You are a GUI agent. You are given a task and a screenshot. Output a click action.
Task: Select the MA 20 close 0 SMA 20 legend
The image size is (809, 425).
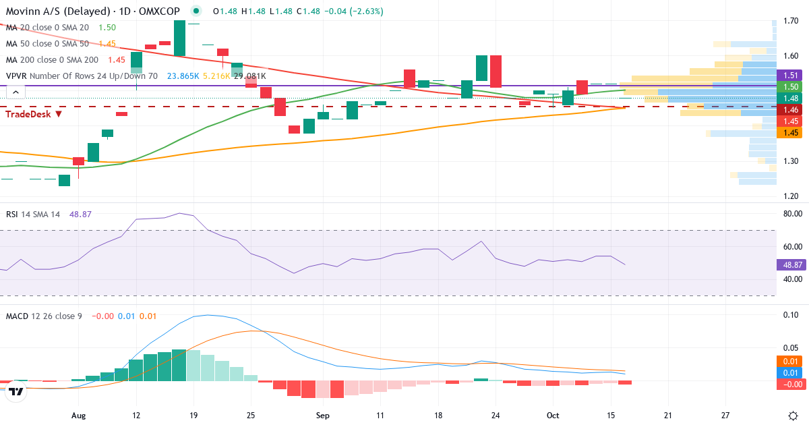coord(47,27)
